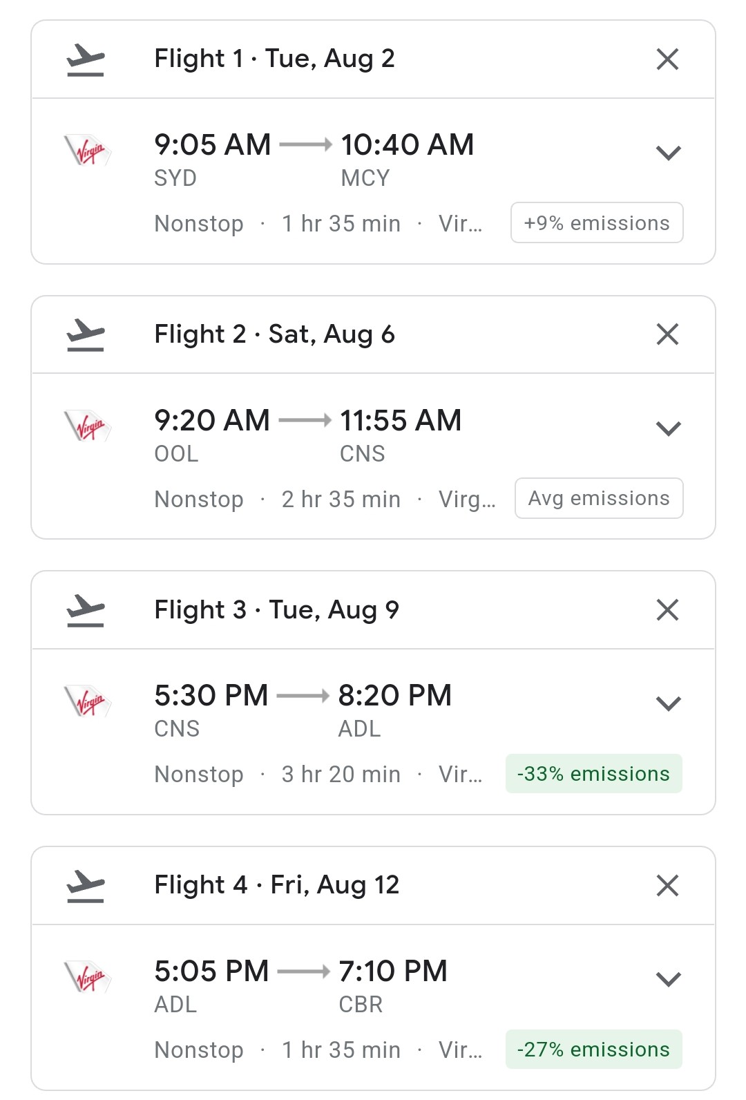Click the takeoff plane icon for Flight 3

86,611
